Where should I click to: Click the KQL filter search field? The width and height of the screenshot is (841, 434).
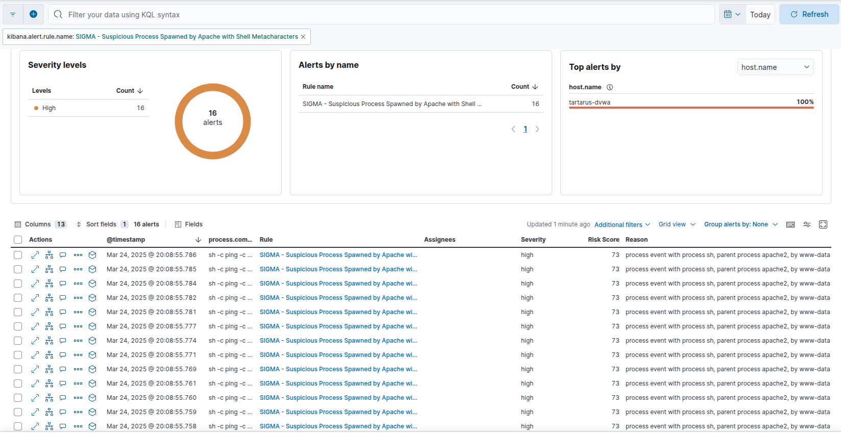[388, 15]
